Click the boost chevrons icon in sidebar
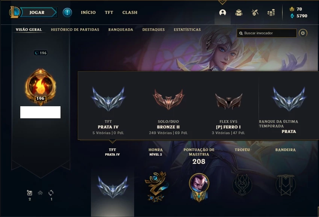 (x=40, y=193)
